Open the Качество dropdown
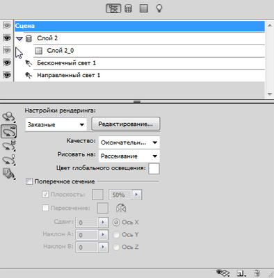274x278 pixels. click(129, 142)
